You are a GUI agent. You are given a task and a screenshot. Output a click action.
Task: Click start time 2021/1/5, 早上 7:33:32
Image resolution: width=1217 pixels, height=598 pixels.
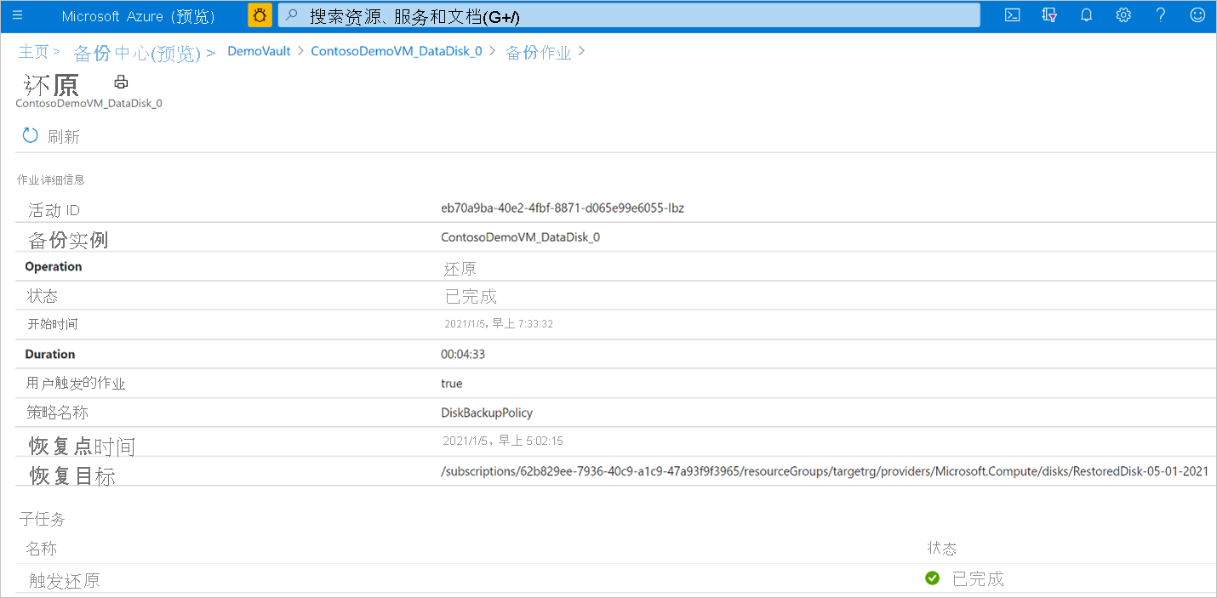(499, 324)
